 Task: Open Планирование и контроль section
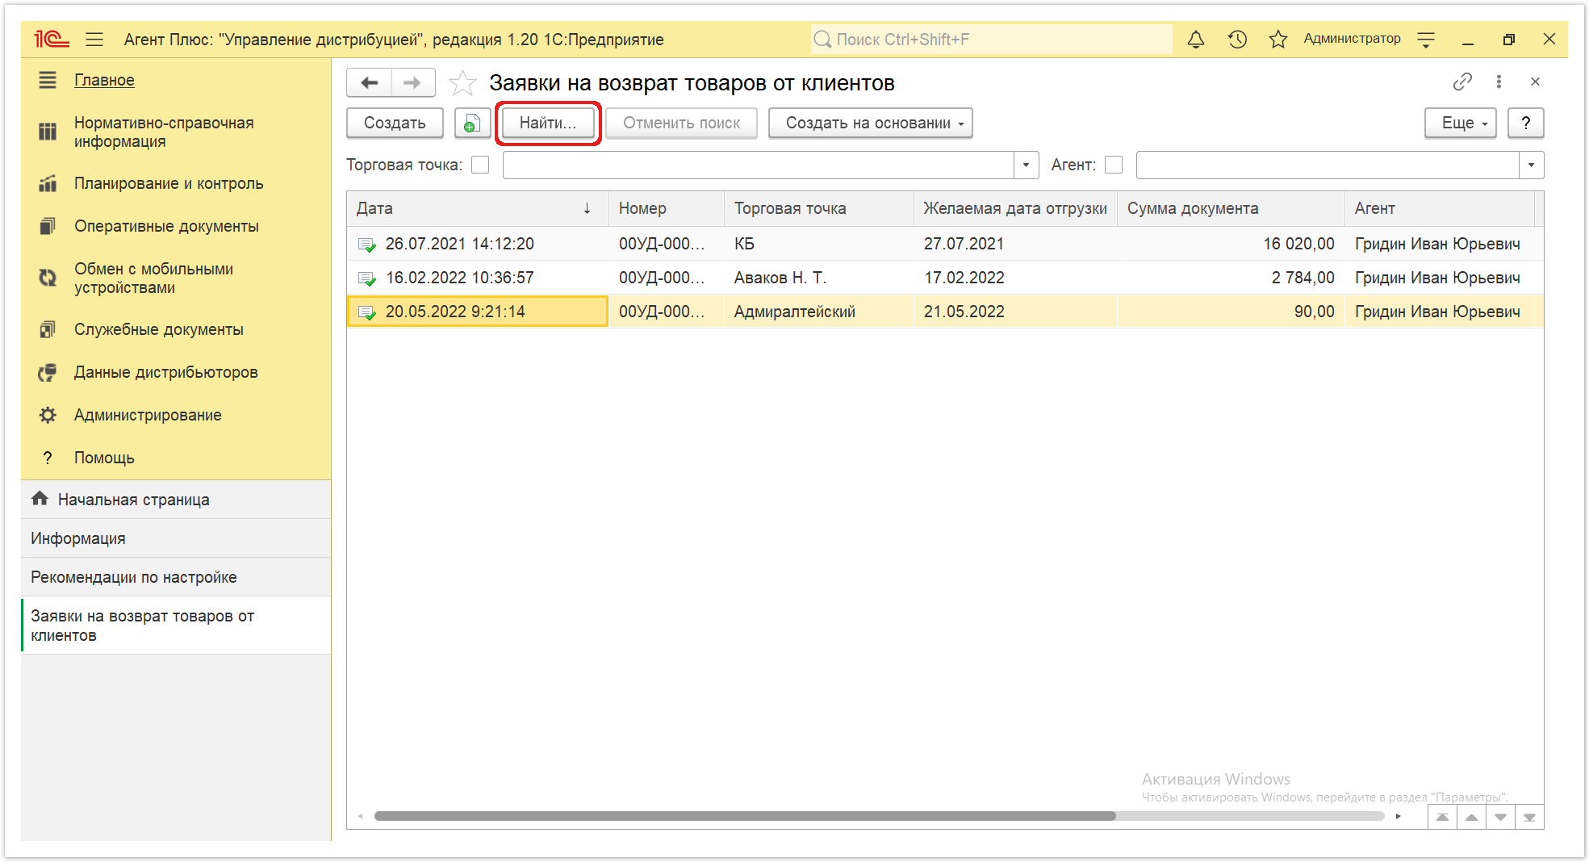(169, 183)
